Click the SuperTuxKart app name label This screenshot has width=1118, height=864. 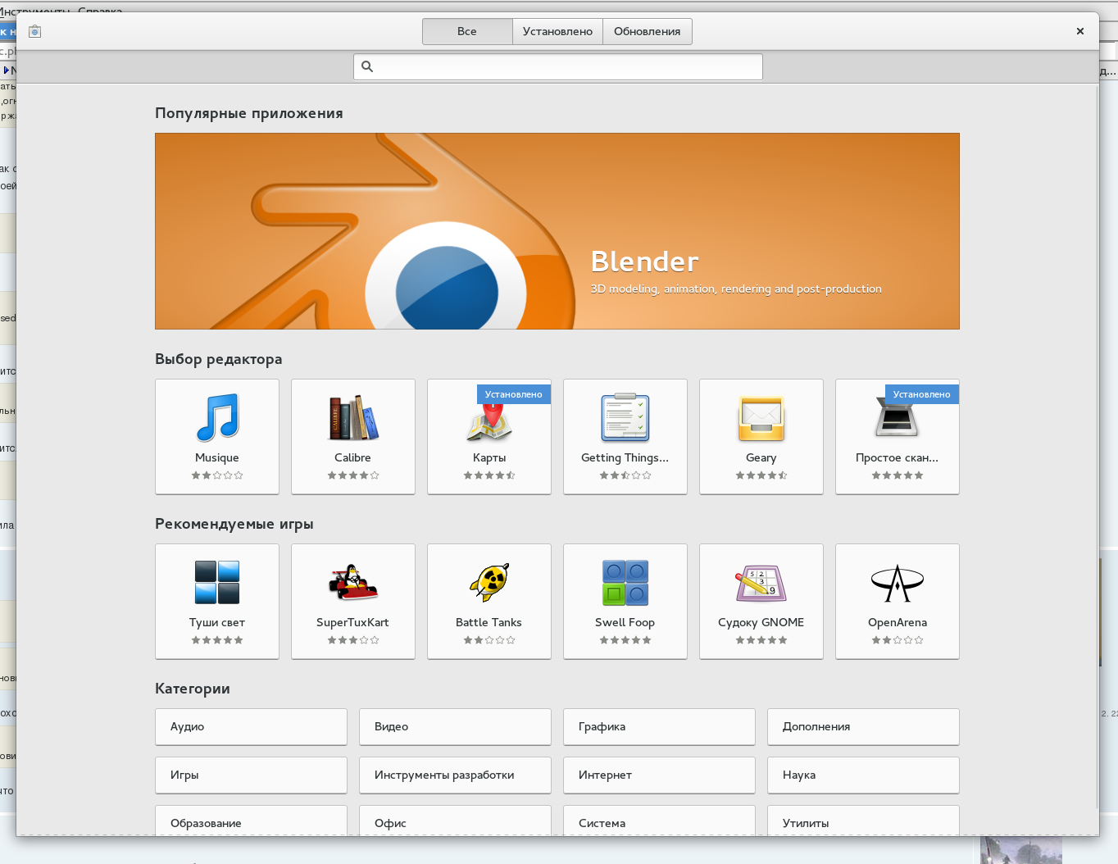[353, 623]
